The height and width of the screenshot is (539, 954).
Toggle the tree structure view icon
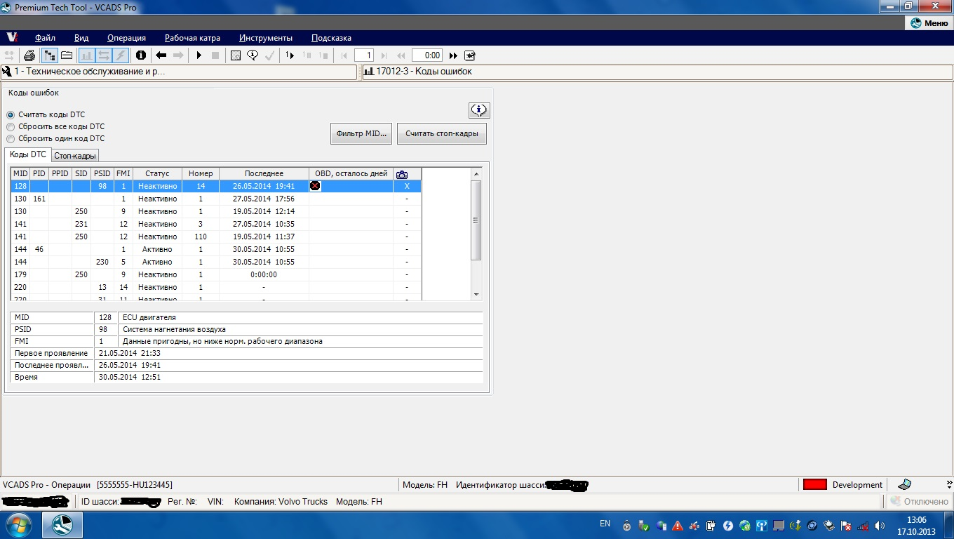pos(50,55)
